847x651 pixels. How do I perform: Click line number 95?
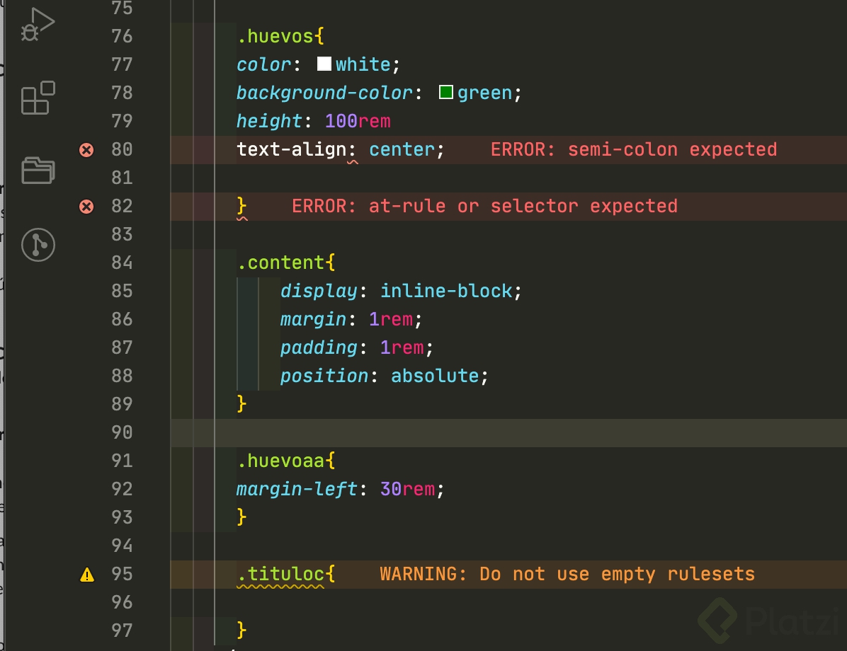coord(122,574)
